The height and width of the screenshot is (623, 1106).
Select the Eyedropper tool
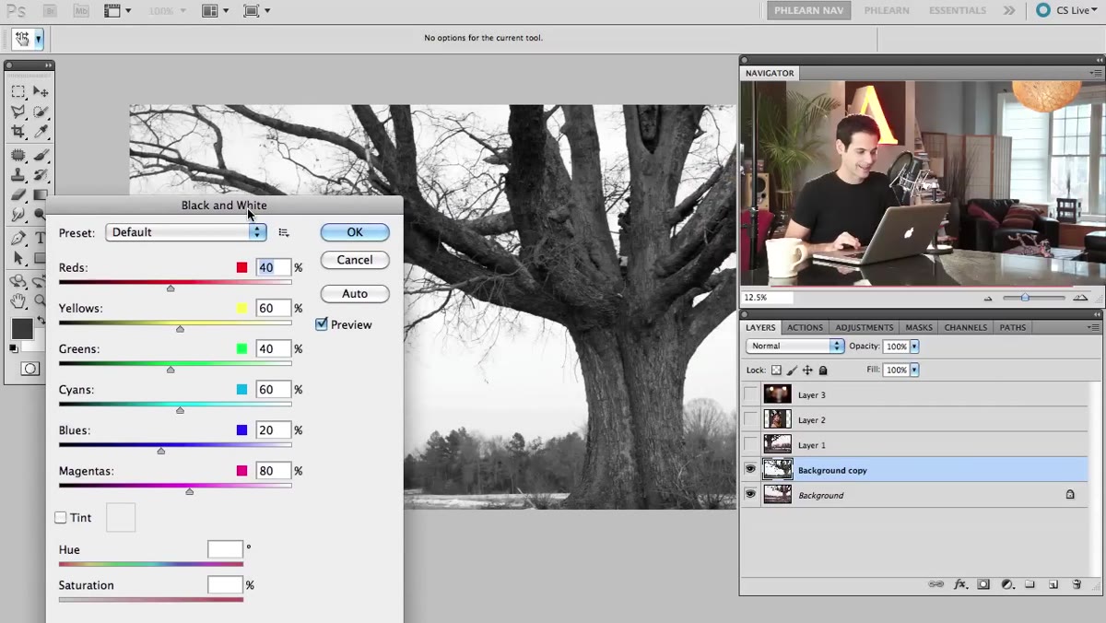[x=41, y=132]
